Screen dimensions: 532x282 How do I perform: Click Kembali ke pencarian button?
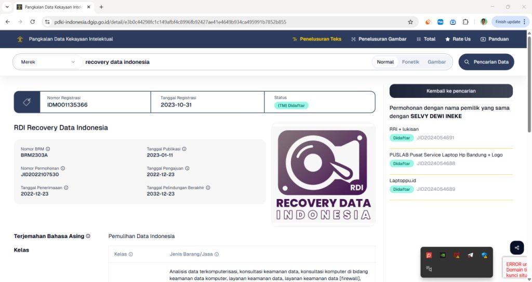(451, 91)
